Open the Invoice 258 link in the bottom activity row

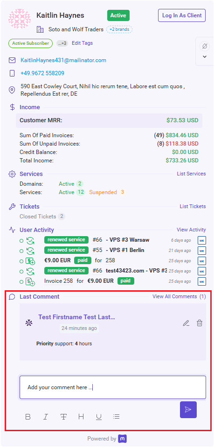coord(58,281)
